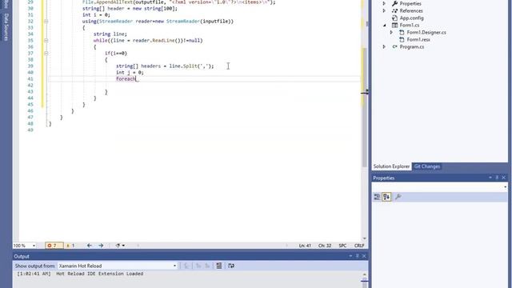Click the Form1.Designer.cs file icon

coord(402,32)
